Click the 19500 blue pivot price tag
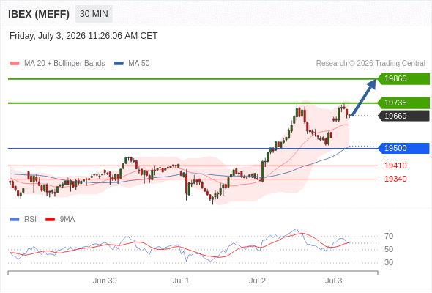 403,148
